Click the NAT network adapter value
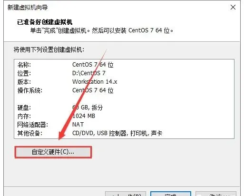This screenshot has width=244, height=196. click(78, 125)
